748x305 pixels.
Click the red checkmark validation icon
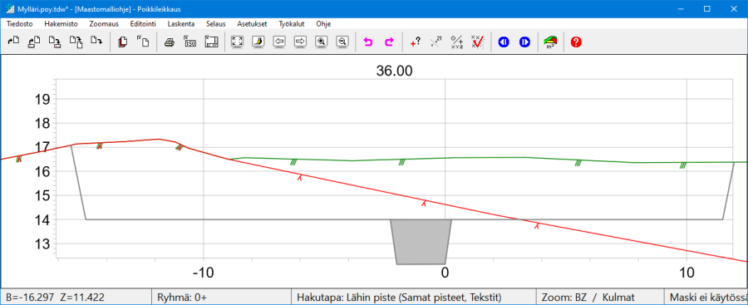pos(478,42)
